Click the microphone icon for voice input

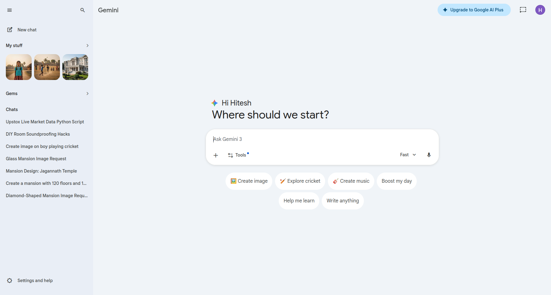click(429, 155)
